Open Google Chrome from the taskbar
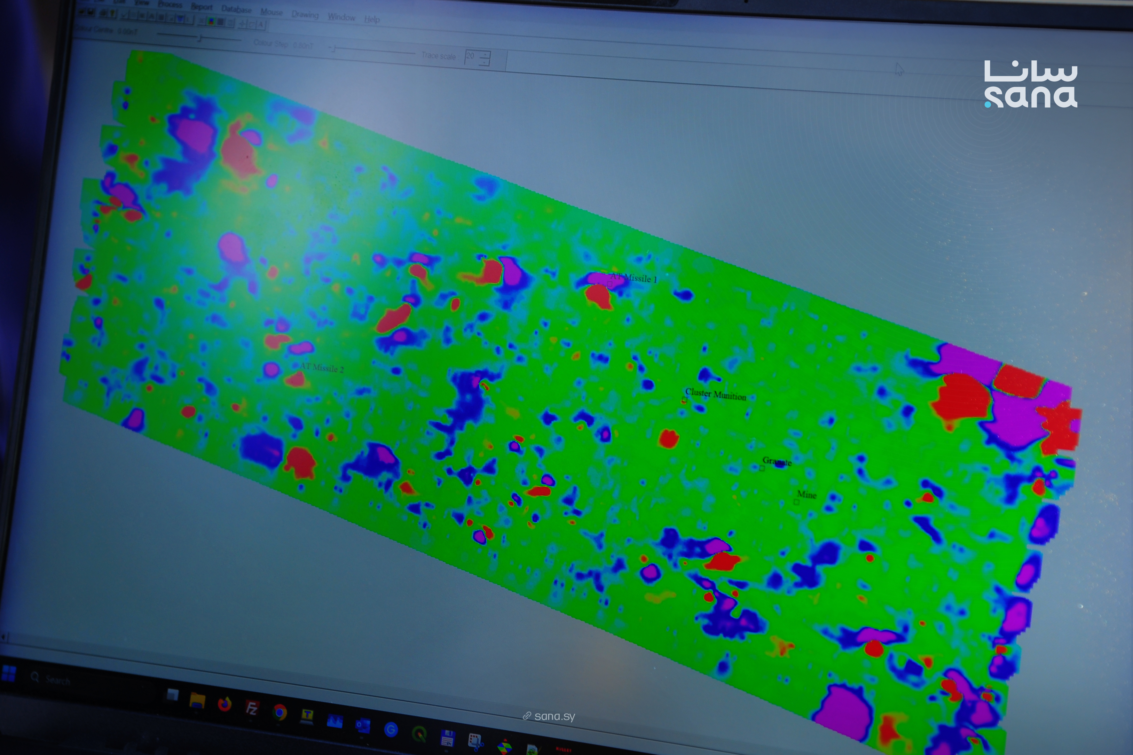The image size is (1133, 755). click(x=279, y=712)
